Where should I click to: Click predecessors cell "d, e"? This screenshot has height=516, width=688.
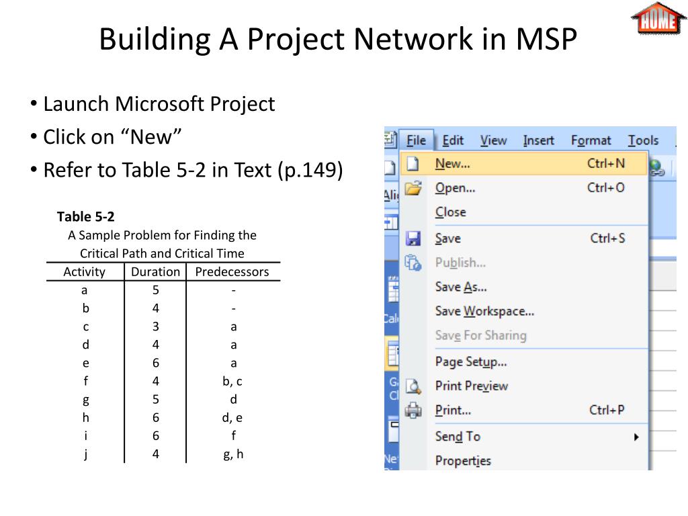point(232,418)
